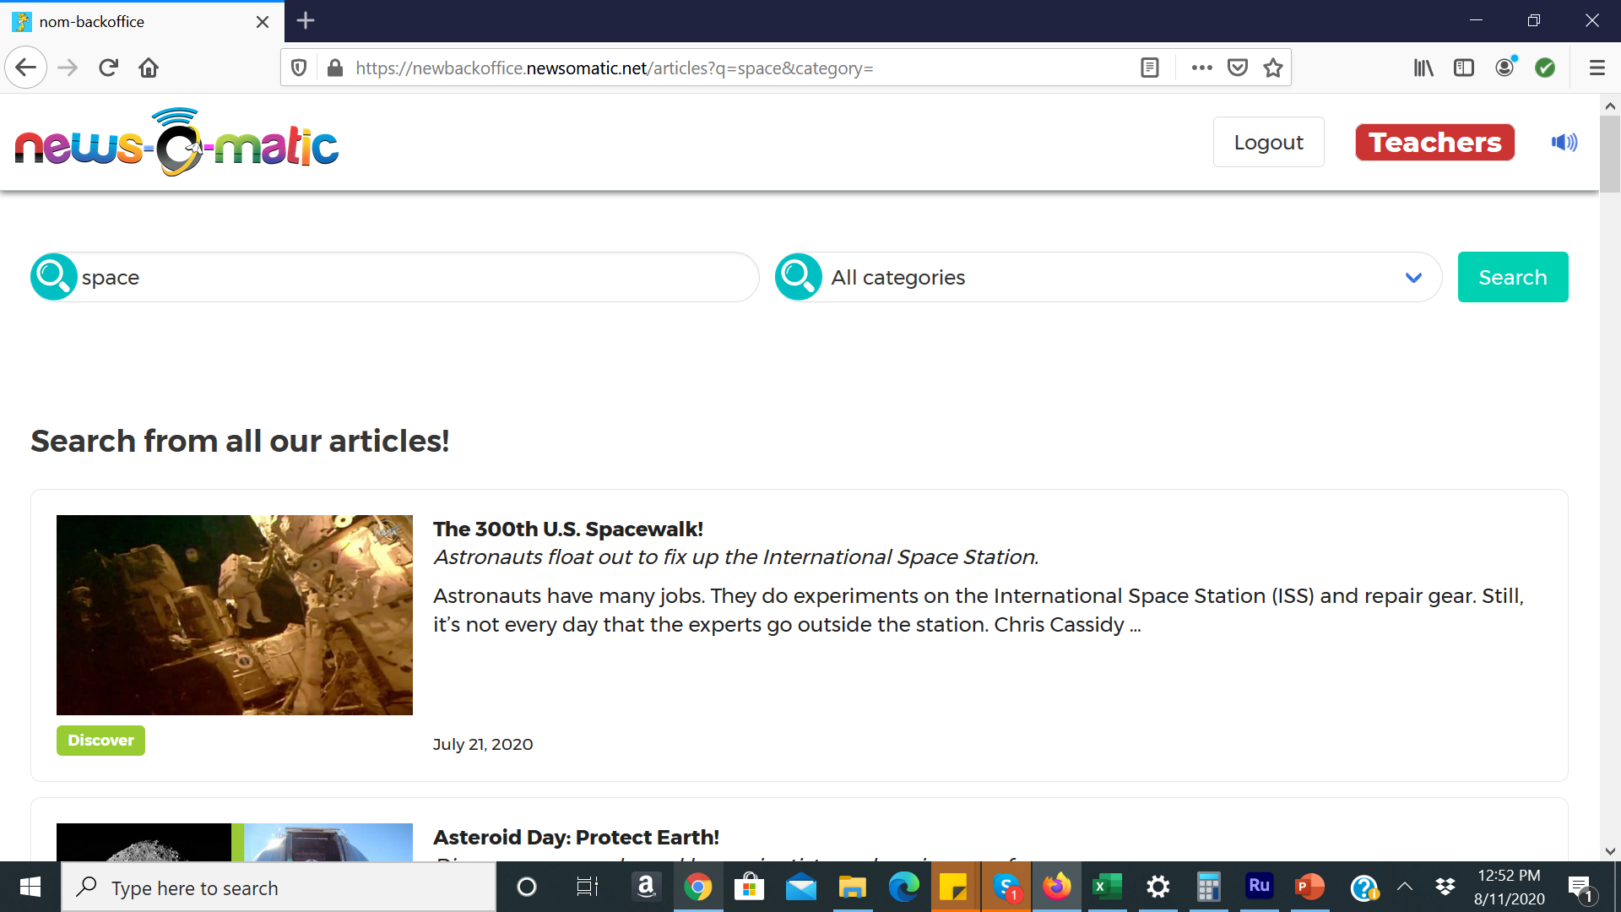Open page actions three-dots menu
This screenshot has width=1621, height=912.
(1201, 68)
